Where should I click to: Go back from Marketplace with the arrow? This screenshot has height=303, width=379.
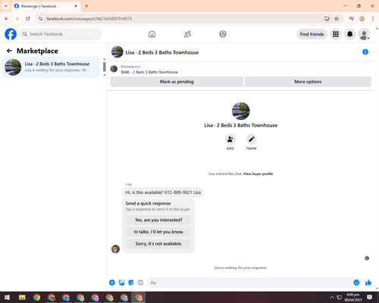pyautogui.click(x=9, y=51)
